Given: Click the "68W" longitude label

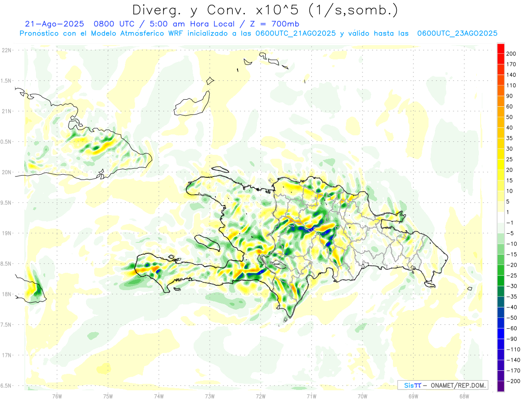Looking at the screenshot, I should tap(464, 396).
